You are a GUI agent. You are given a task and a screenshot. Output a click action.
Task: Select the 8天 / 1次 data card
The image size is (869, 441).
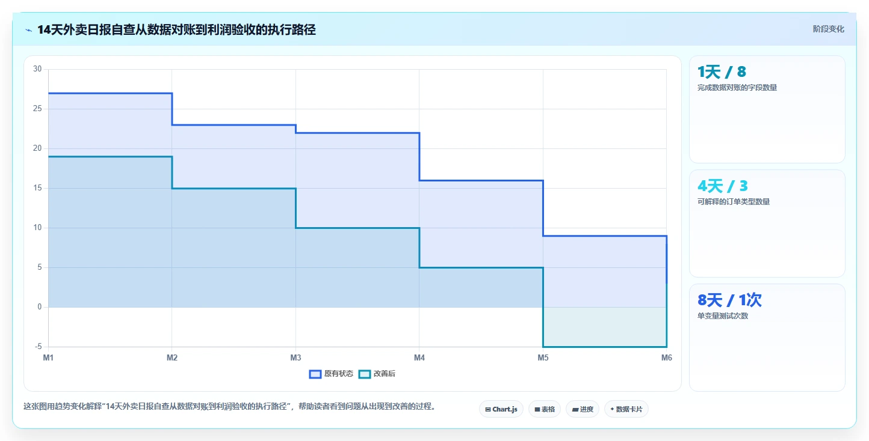(767, 338)
